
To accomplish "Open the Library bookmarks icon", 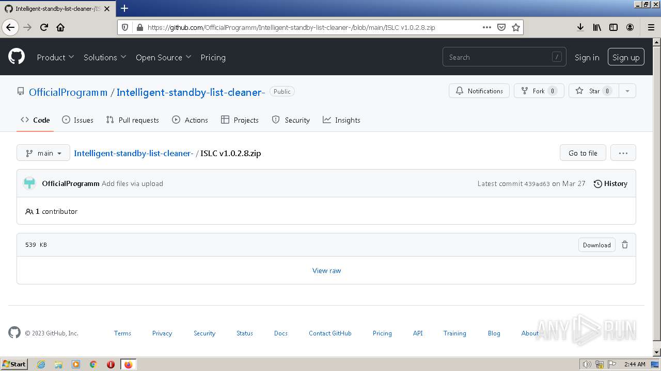I will 597,27.
